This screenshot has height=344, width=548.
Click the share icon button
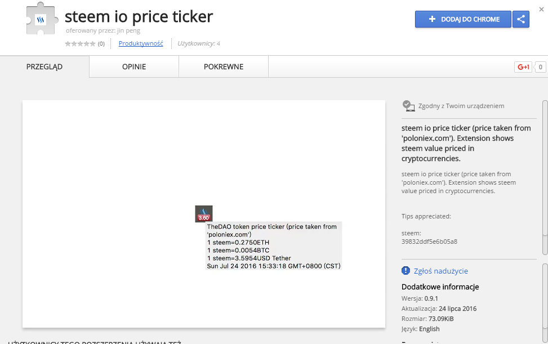(x=521, y=19)
